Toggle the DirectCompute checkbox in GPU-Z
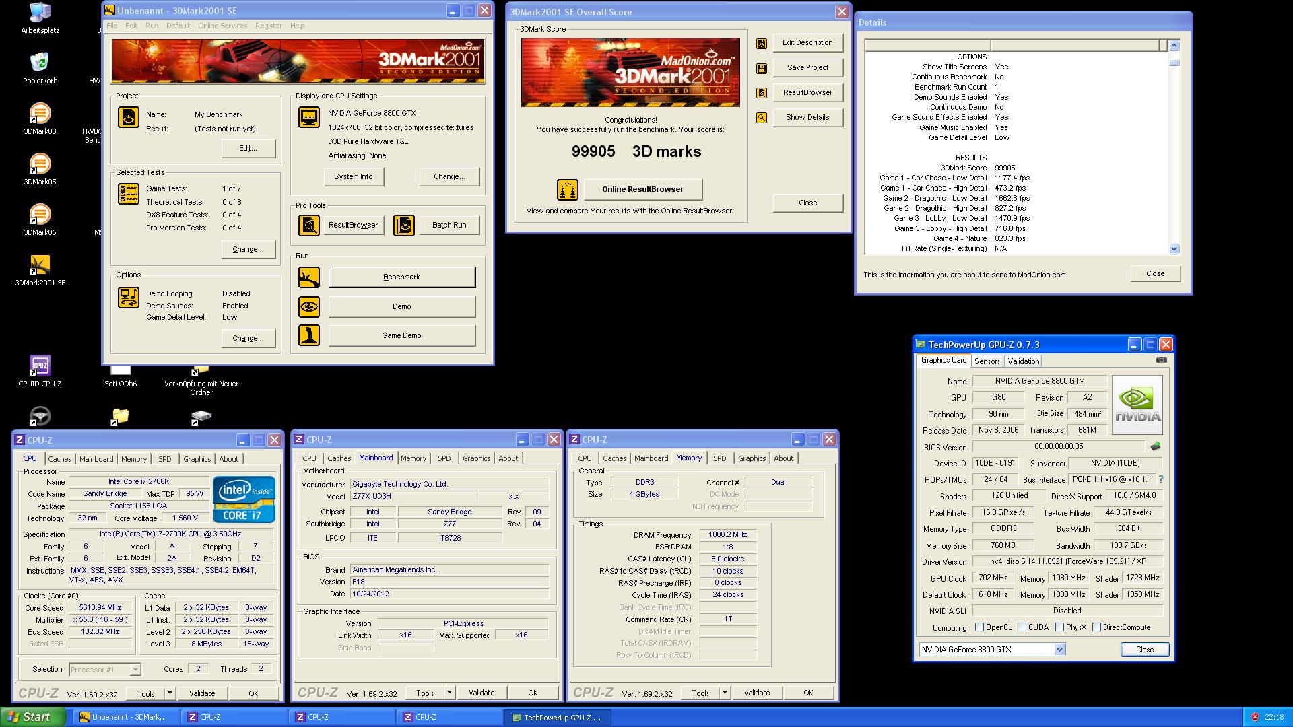The width and height of the screenshot is (1293, 727). point(1096,627)
